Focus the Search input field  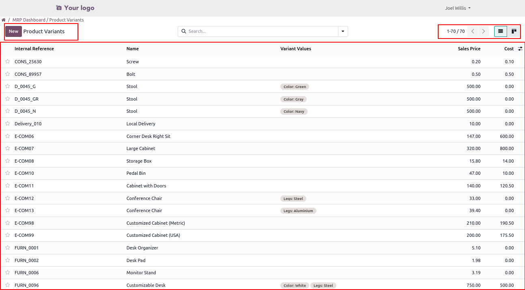[262, 31]
